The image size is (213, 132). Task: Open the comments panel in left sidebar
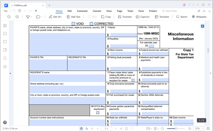(x=5, y=42)
